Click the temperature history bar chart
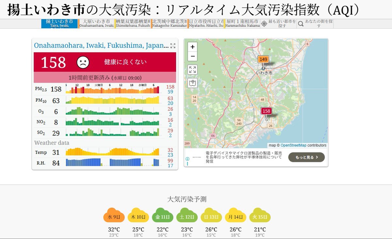This screenshot has height=239, width=392. [113, 151]
